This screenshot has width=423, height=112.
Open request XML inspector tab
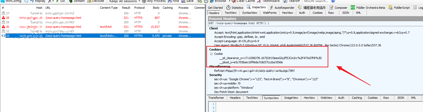pyautogui.click(x=358, y=13)
